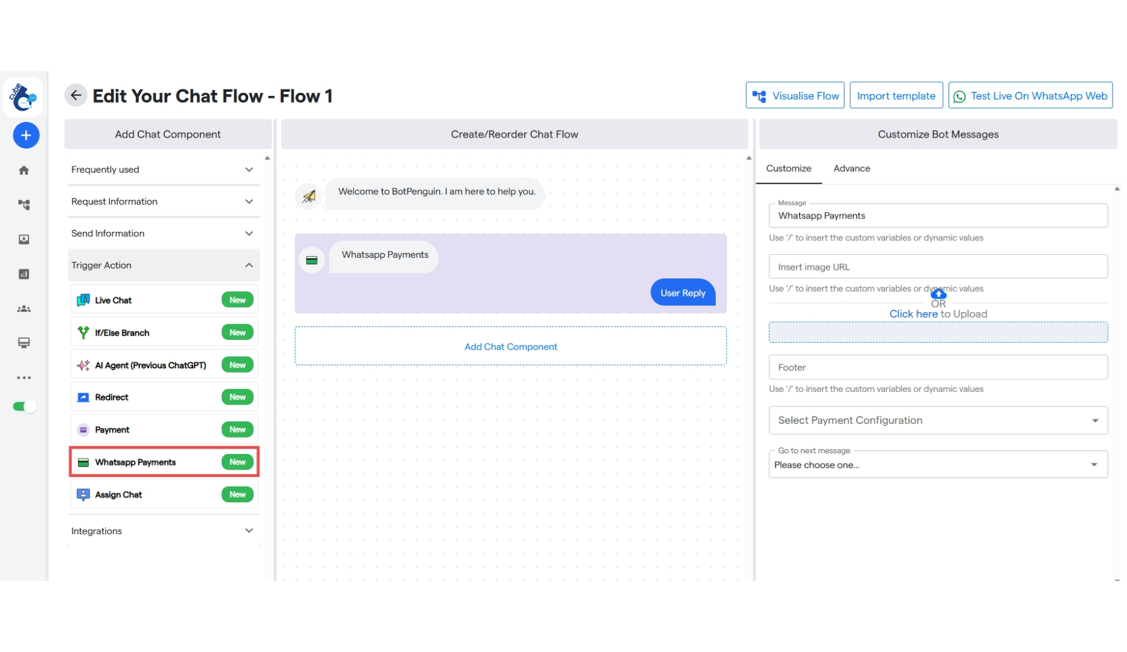Expand the Integrations section
The image size is (1127, 652).
click(164, 531)
